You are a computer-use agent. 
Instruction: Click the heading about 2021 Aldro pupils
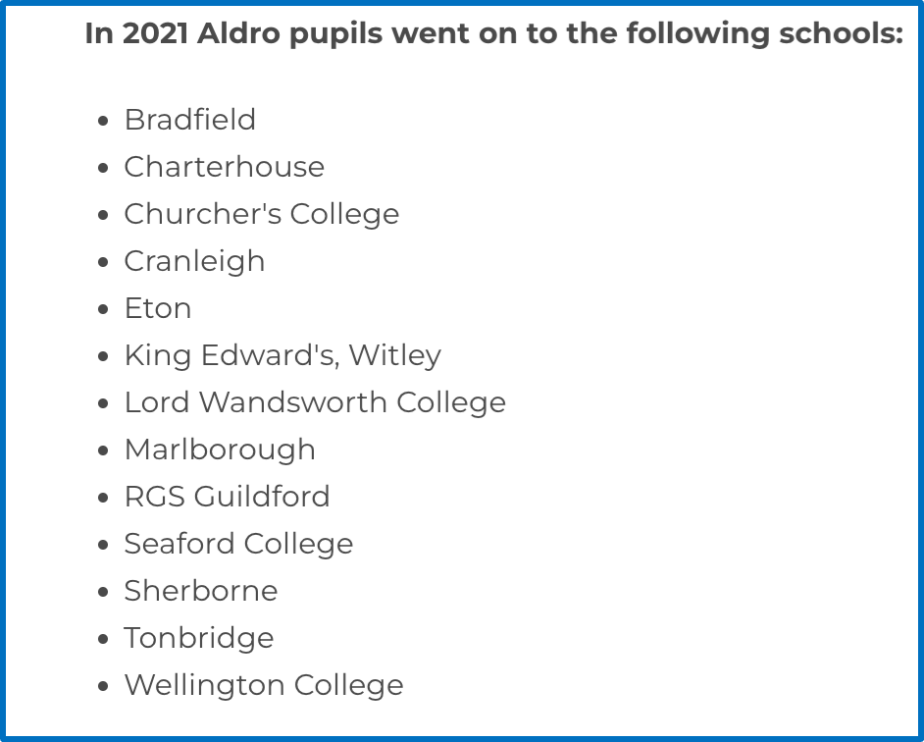(493, 33)
